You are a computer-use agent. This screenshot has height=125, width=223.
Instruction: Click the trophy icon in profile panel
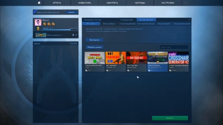[x=73, y=35]
